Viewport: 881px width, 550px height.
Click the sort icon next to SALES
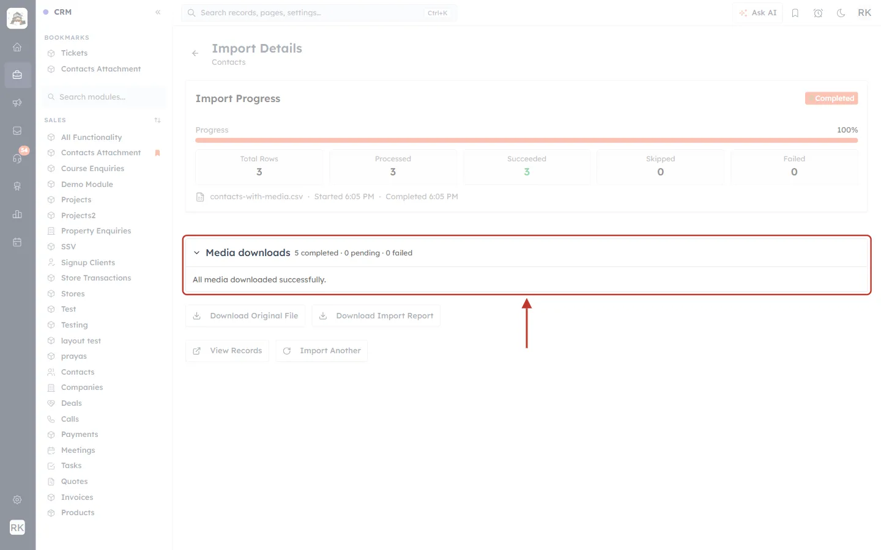[x=158, y=120]
